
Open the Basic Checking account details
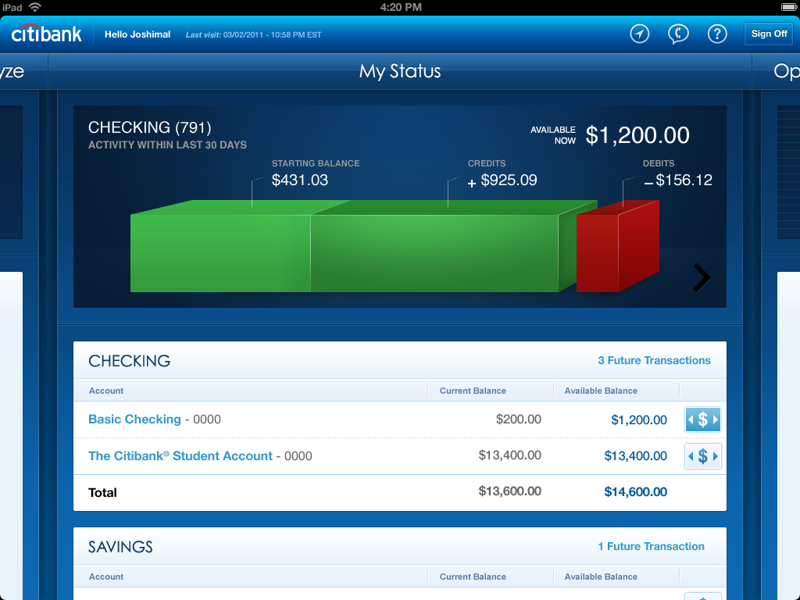pyautogui.click(x=134, y=420)
